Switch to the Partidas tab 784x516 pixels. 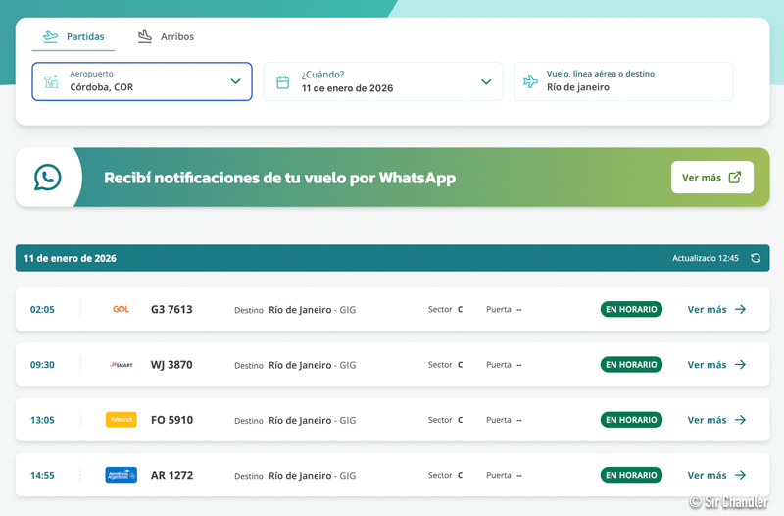(73, 37)
